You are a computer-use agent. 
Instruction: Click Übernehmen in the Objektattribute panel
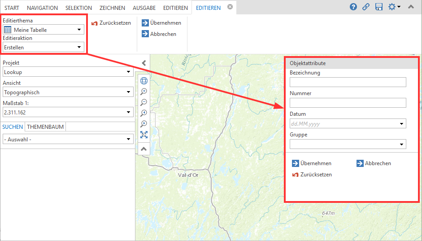312,163
